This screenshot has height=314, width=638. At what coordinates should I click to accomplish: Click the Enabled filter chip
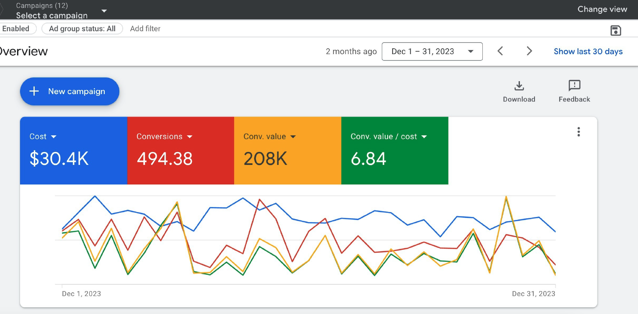(17, 29)
